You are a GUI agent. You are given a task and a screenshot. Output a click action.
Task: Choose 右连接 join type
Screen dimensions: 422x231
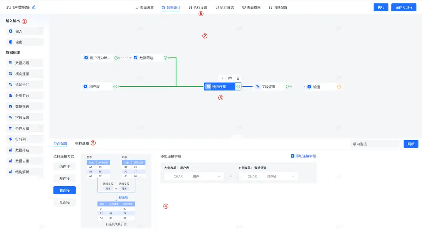pos(65,190)
